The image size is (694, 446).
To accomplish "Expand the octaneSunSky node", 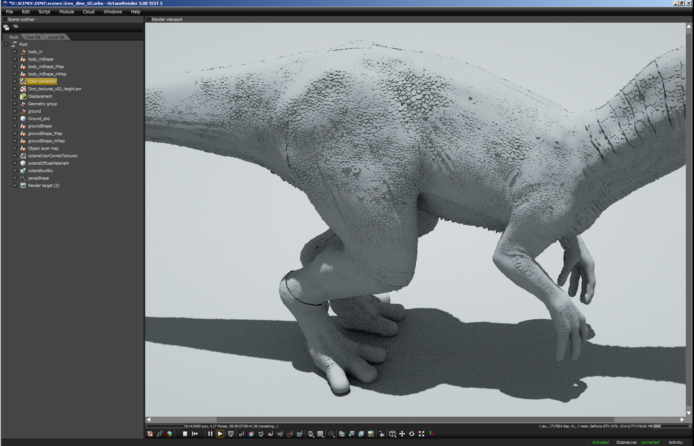I will coord(15,171).
